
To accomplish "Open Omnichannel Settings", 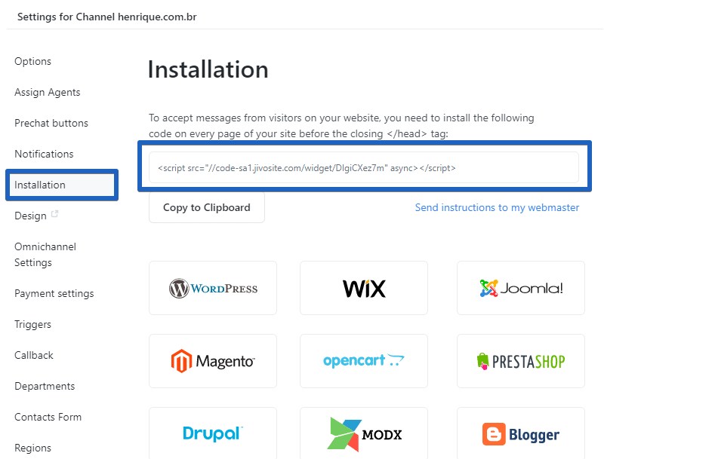I will click(45, 255).
